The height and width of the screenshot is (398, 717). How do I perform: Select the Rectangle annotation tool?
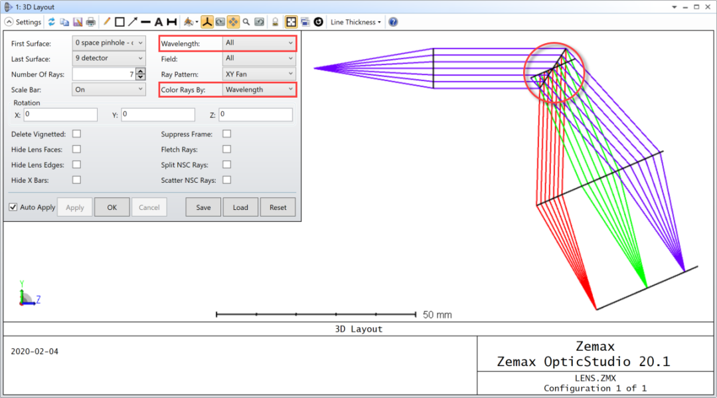coord(119,21)
